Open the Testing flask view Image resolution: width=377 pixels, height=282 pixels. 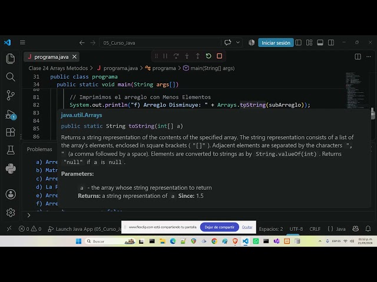pyautogui.click(x=11, y=150)
